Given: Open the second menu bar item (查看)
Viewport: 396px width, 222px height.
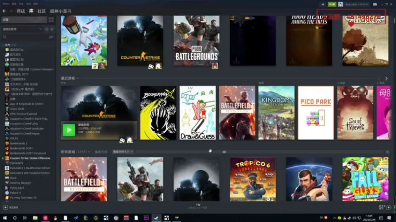Looking at the screenshot, I should pyautogui.click(x=14, y=4).
